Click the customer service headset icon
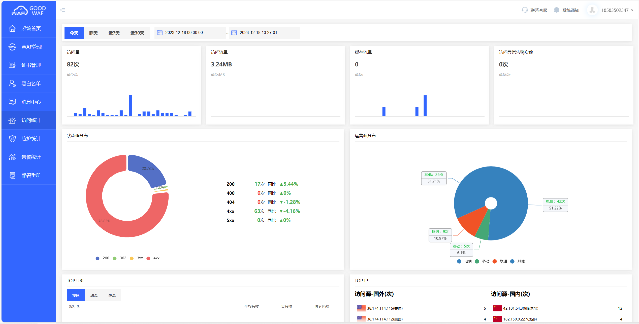Viewport: 639px width, 324px height. (525, 10)
